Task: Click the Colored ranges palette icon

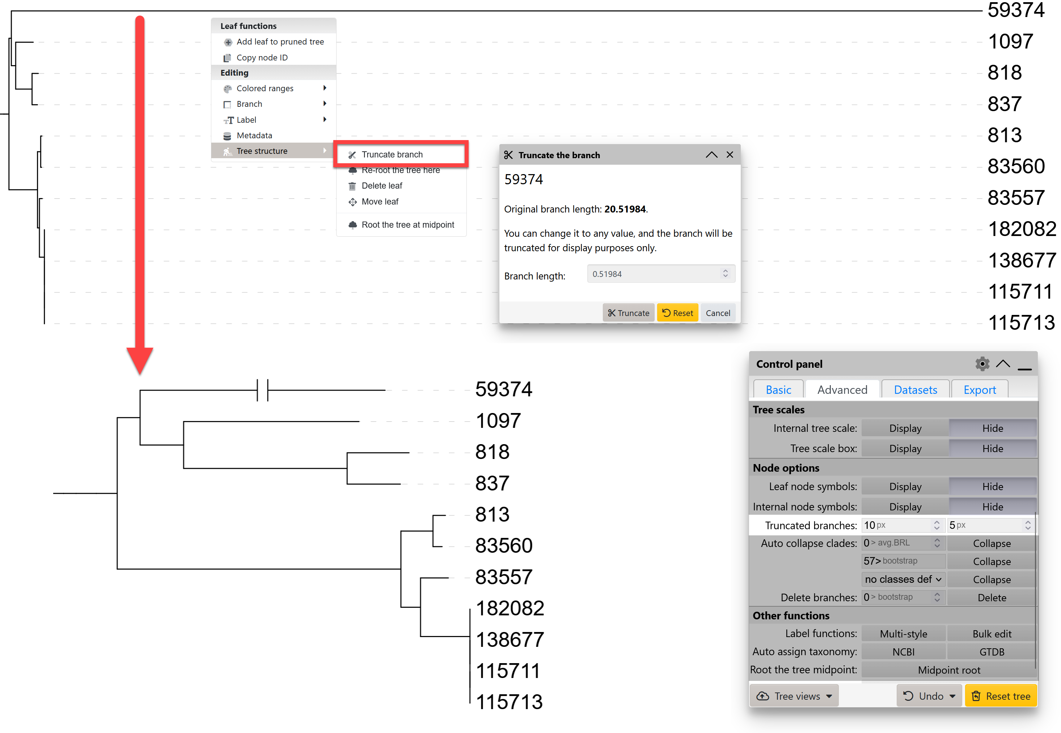Action: [x=227, y=89]
